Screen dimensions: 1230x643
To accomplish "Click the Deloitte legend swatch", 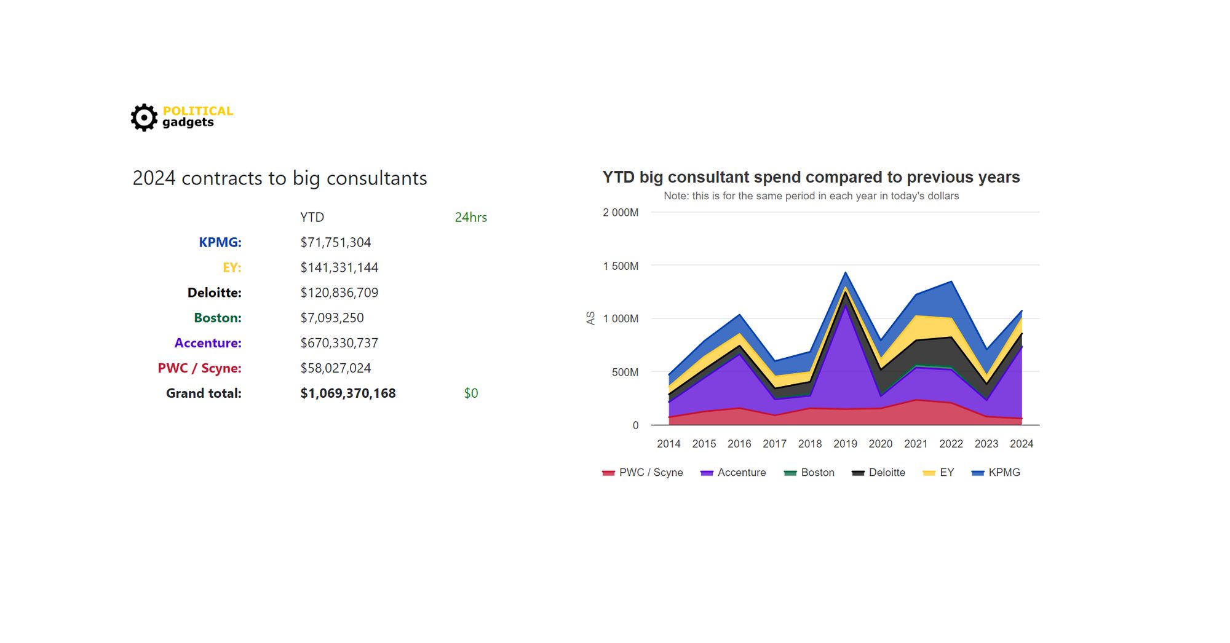I will pyautogui.click(x=858, y=473).
